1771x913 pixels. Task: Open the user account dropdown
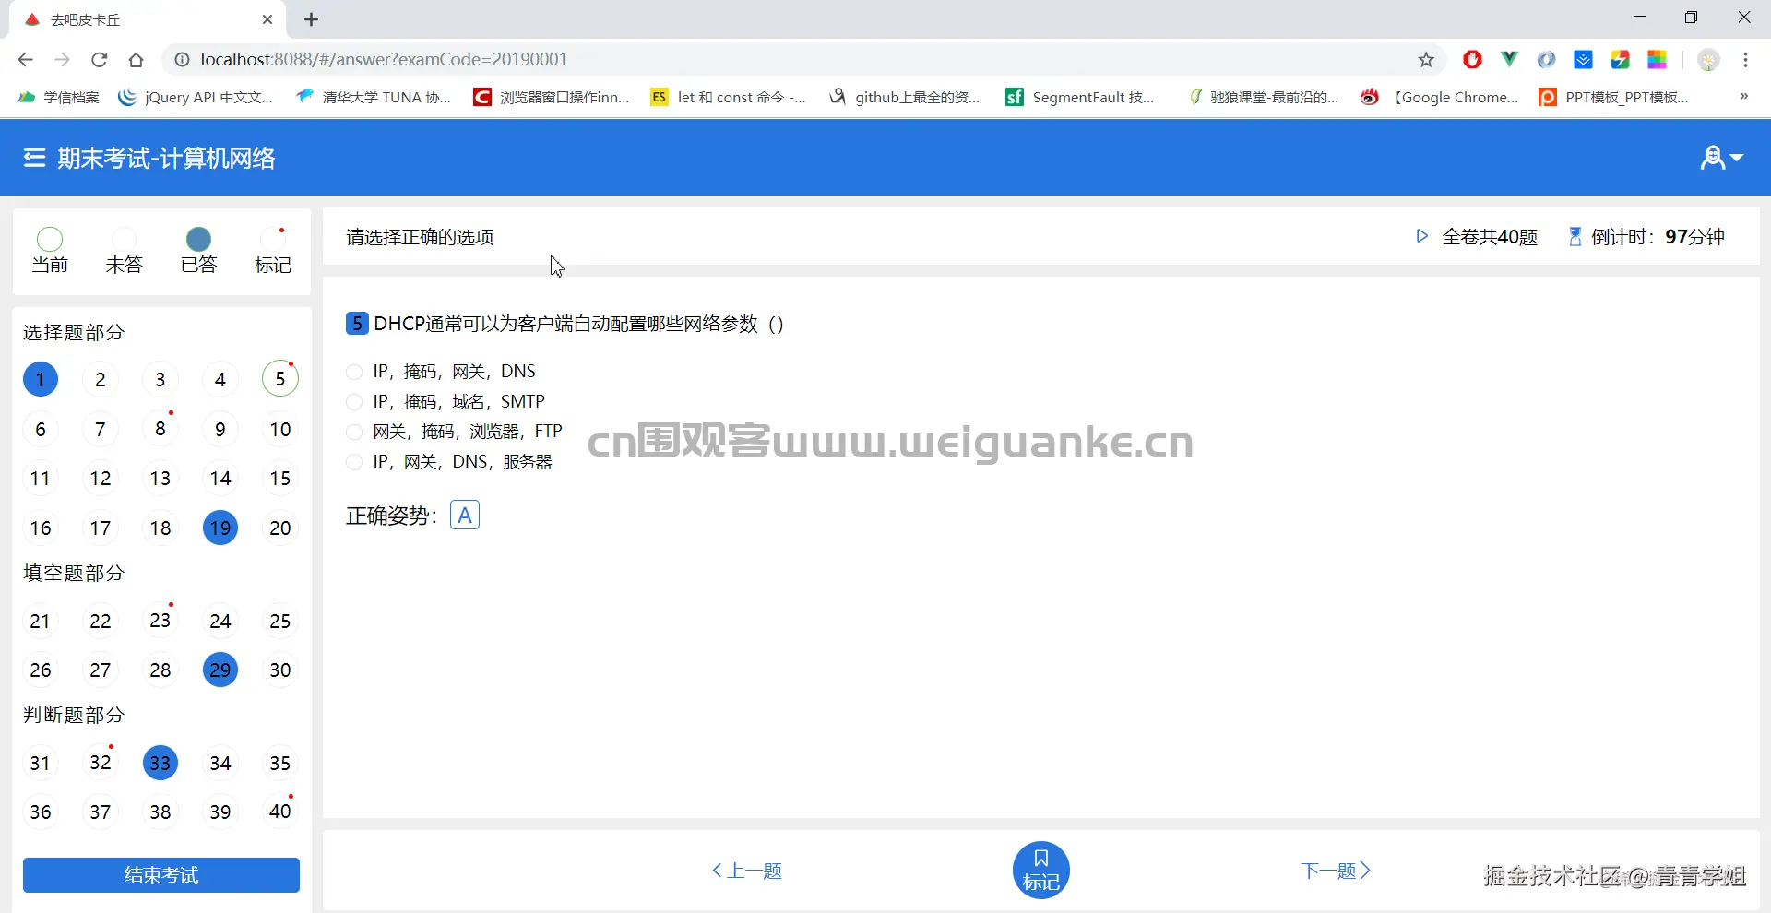1721,159
